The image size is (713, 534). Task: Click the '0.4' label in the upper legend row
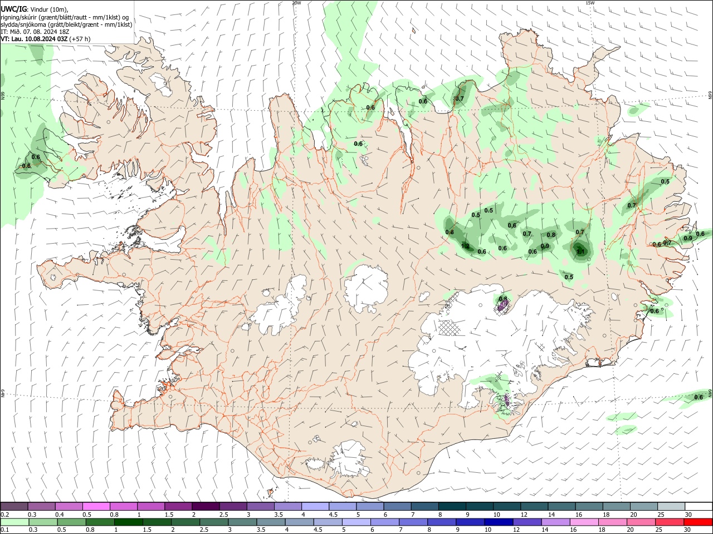[60, 515]
